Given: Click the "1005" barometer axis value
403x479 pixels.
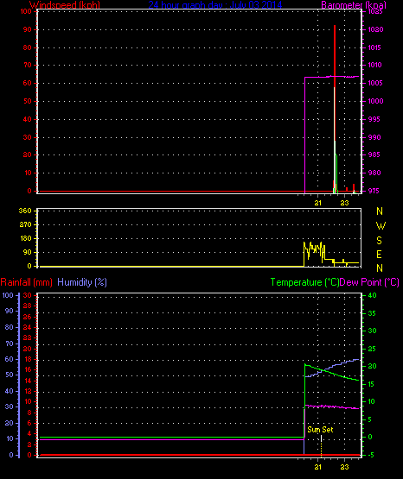Looking at the screenshot, I should coord(375,83).
